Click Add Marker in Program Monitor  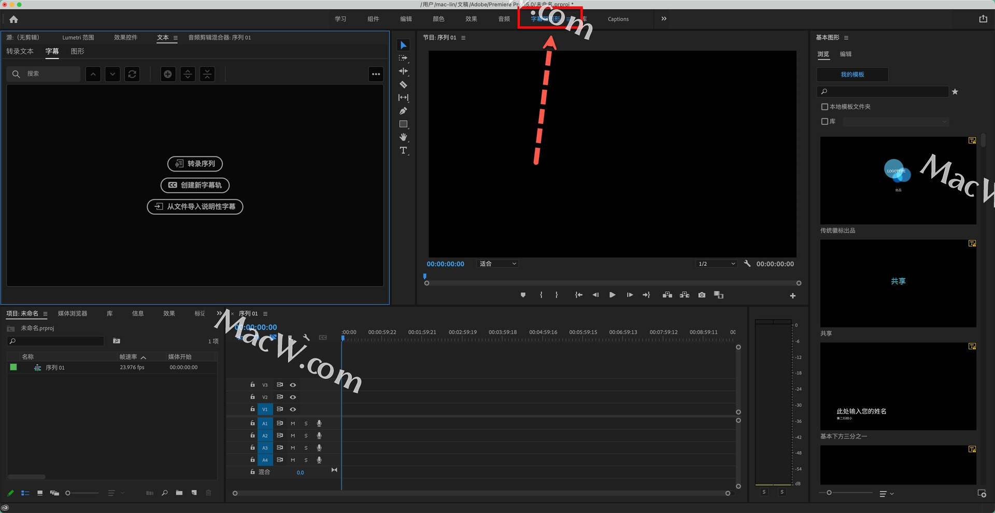coord(523,295)
